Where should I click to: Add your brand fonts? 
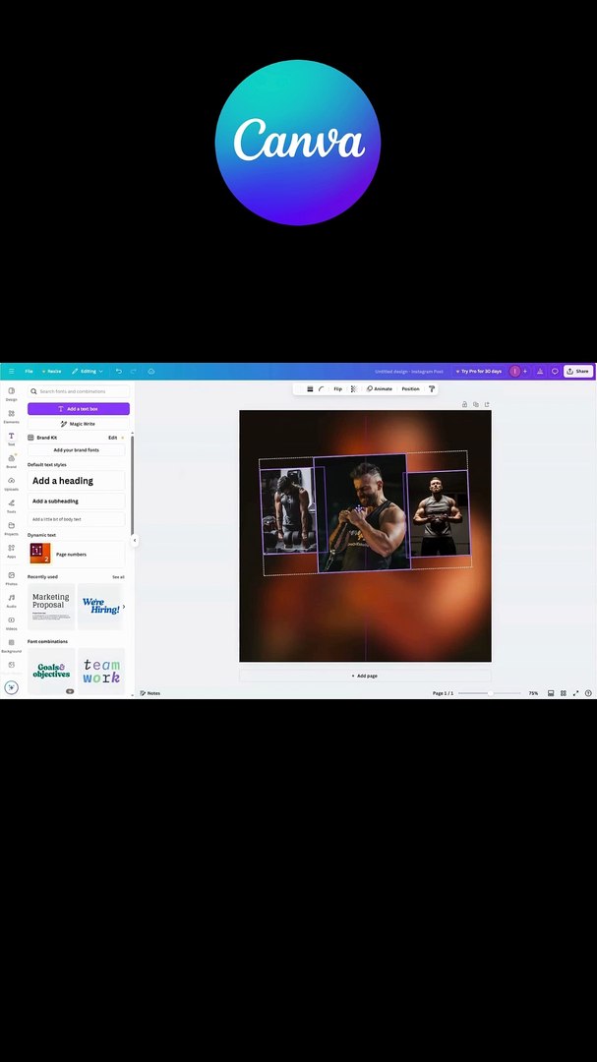(76, 449)
